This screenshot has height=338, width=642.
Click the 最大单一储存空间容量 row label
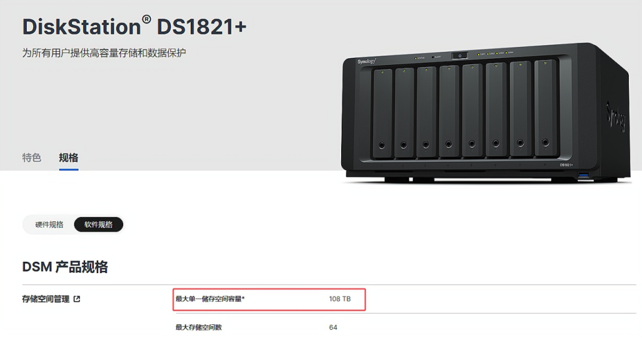[210, 299]
